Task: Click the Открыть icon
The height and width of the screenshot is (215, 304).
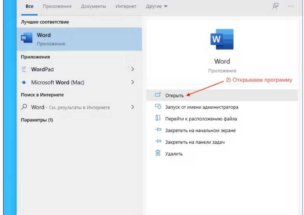Action: click(158, 95)
